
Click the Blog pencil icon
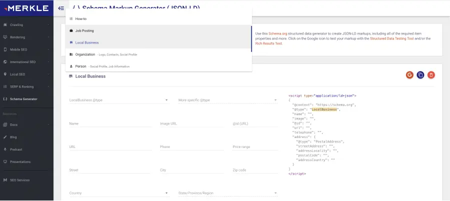pyautogui.click(x=5, y=137)
